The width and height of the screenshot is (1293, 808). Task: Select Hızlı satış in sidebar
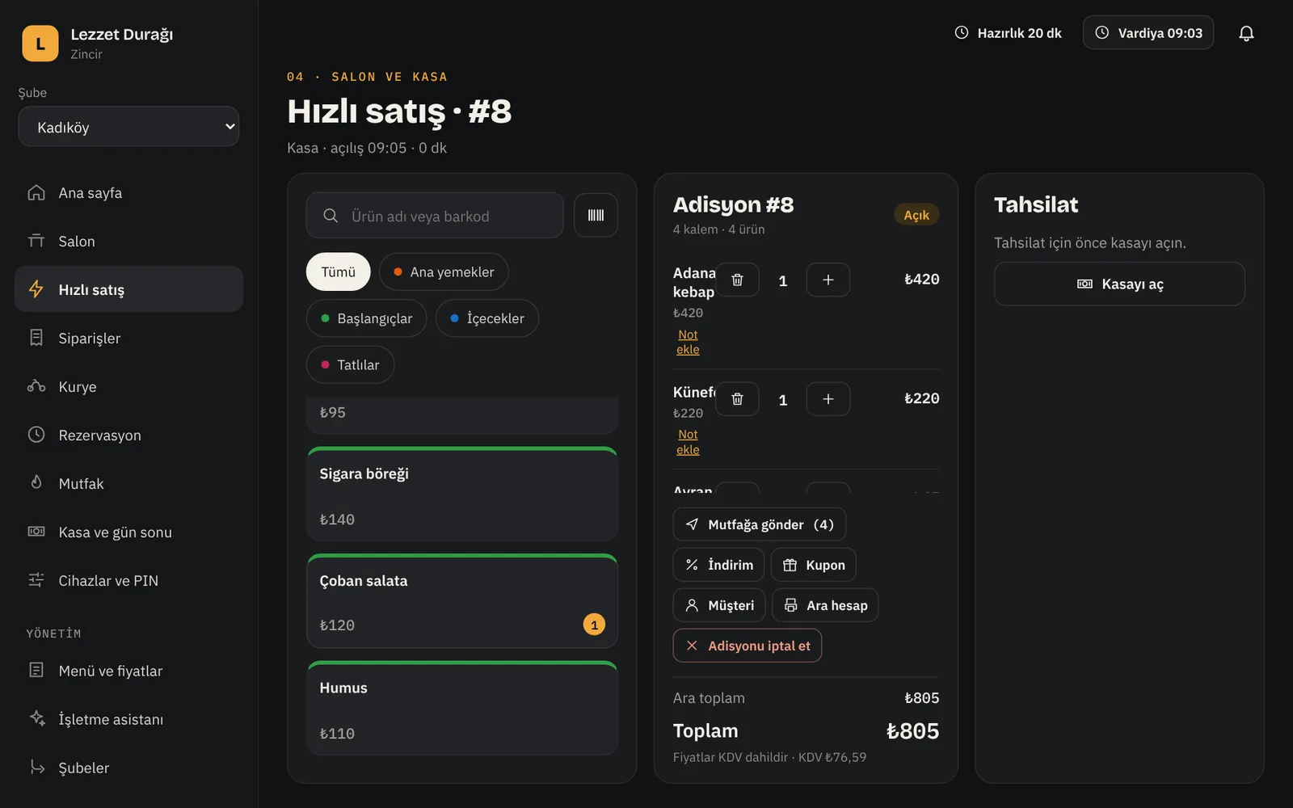[x=128, y=289]
